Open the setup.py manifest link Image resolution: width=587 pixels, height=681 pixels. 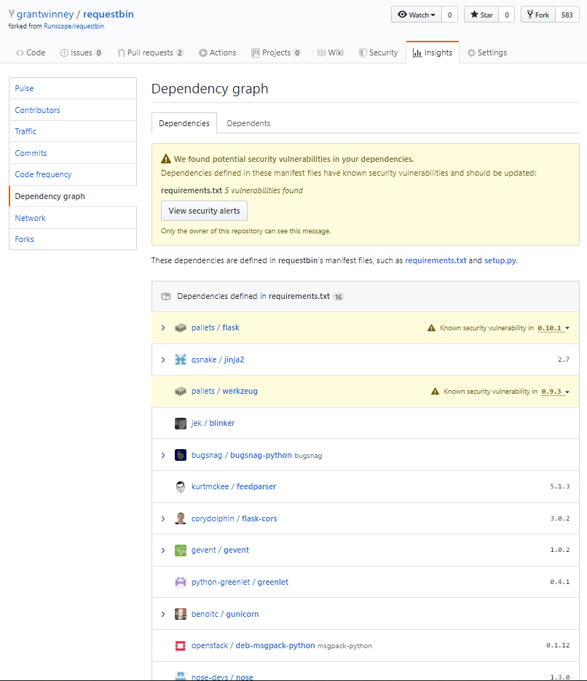tap(500, 260)
